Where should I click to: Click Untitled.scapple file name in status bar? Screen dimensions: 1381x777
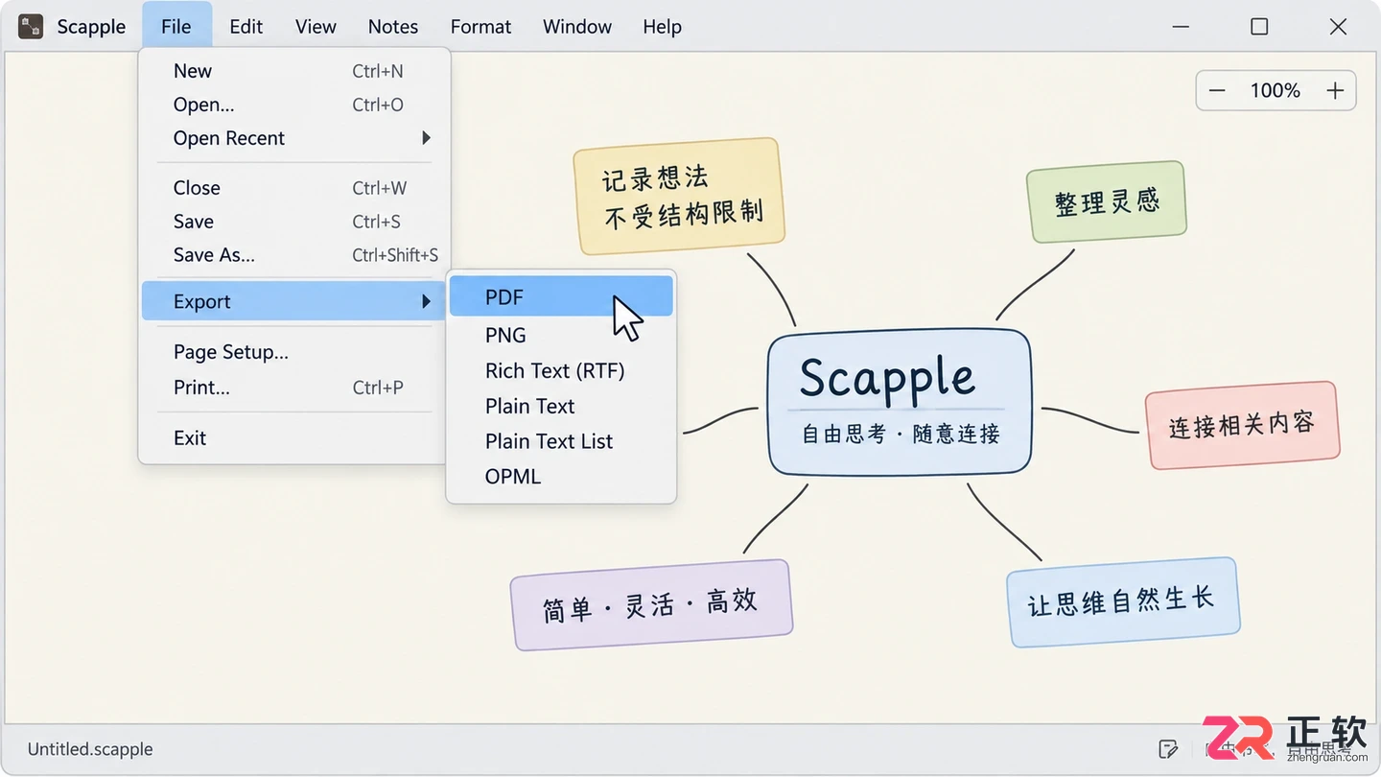[90, 749]
